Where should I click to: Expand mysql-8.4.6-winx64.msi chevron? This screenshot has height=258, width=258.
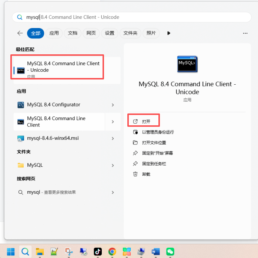pos(113,139)
